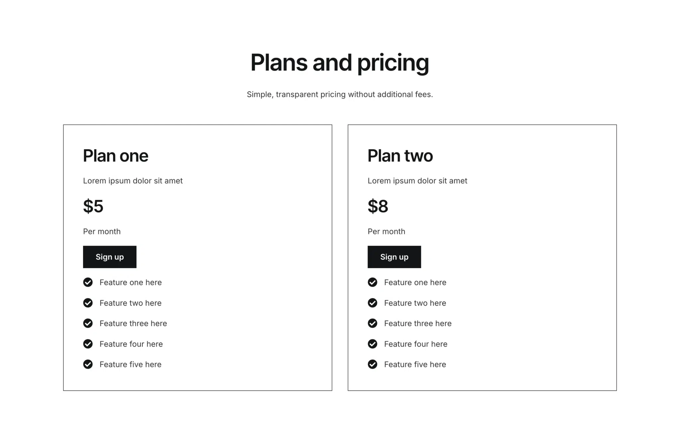Image resolution: width=680 pixels, height=437 pixels.
Task: Click the Sign up button for Plan two
Action: click(x=394, y=257)
